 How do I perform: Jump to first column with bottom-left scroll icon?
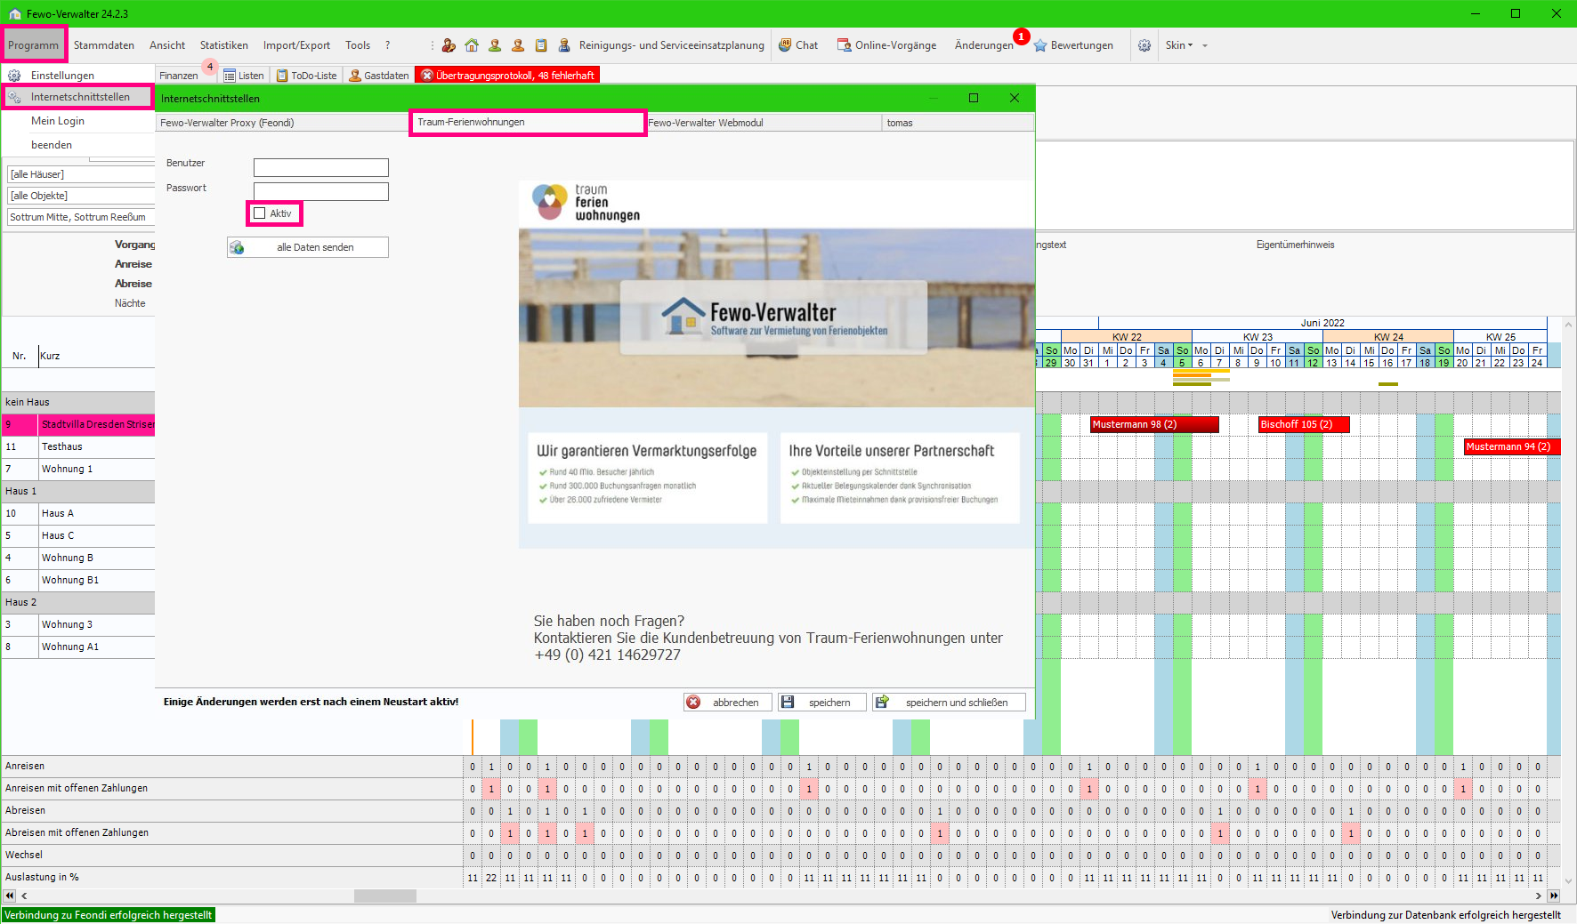(10, 896)
